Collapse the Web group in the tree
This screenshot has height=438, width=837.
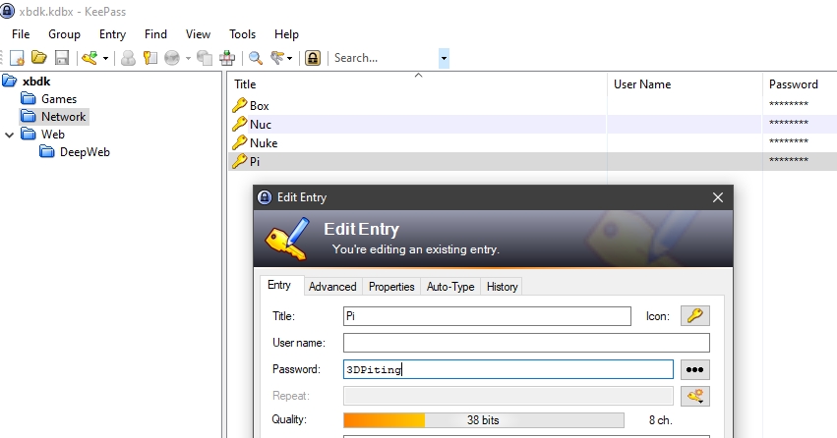[10, 135]
